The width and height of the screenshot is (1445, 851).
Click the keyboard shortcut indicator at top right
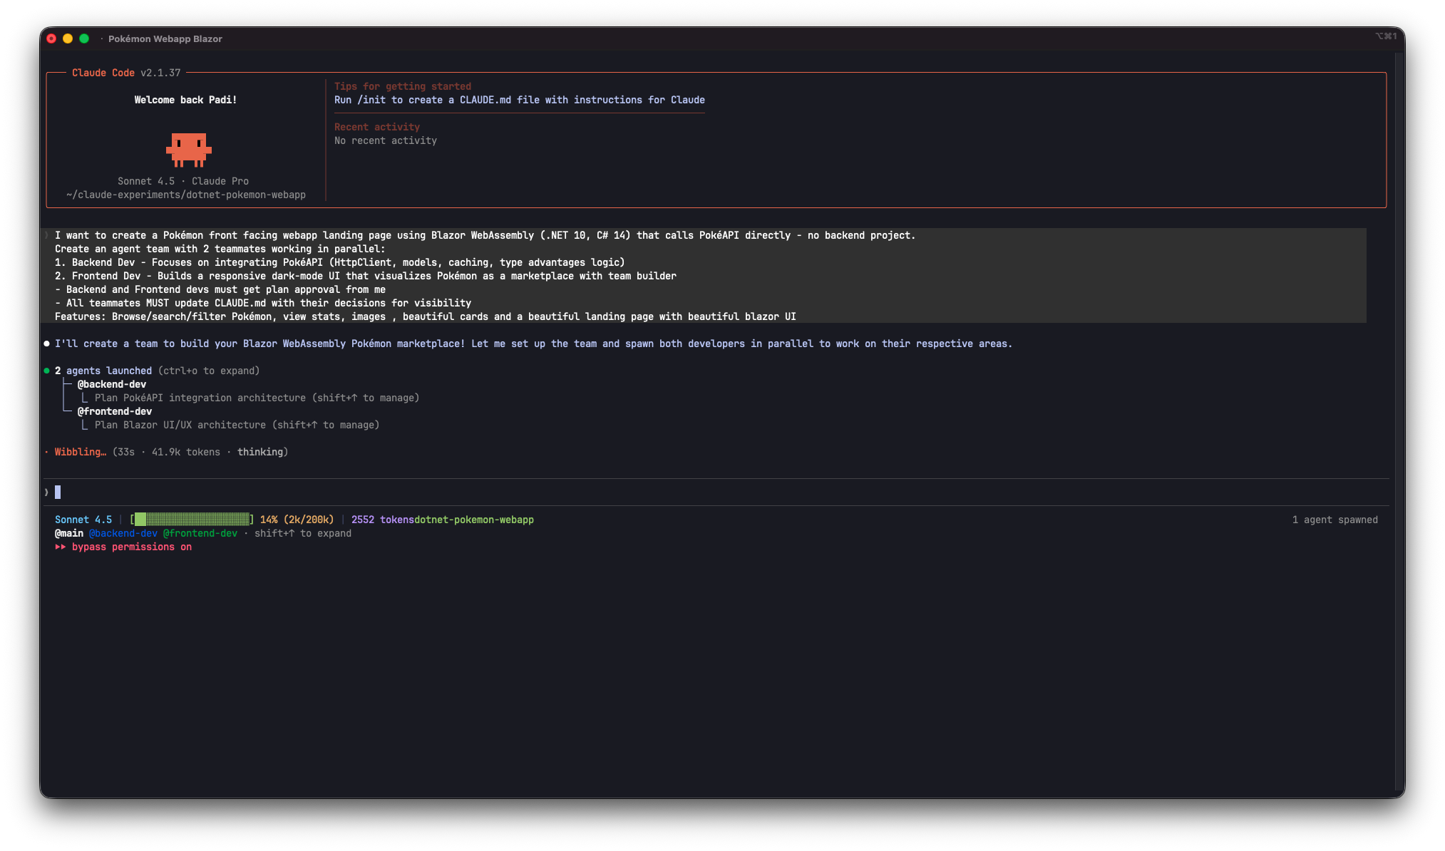pyautogui.click(x=1385, y=36)
